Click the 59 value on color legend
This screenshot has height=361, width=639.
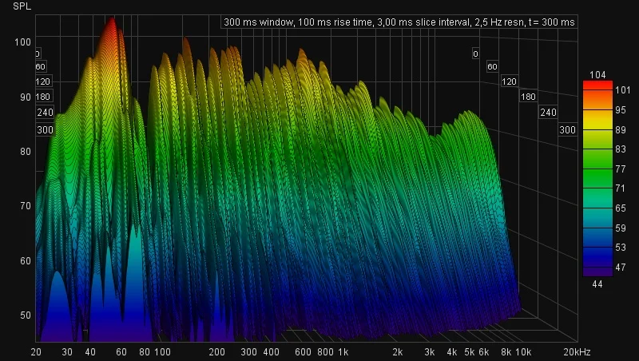click(x=621, y=228)
